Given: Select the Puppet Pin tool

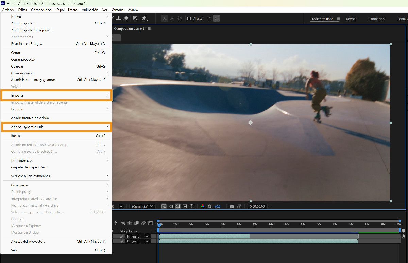Looking at the screenshot, I should pyautogui.click(x=144, y=18).
